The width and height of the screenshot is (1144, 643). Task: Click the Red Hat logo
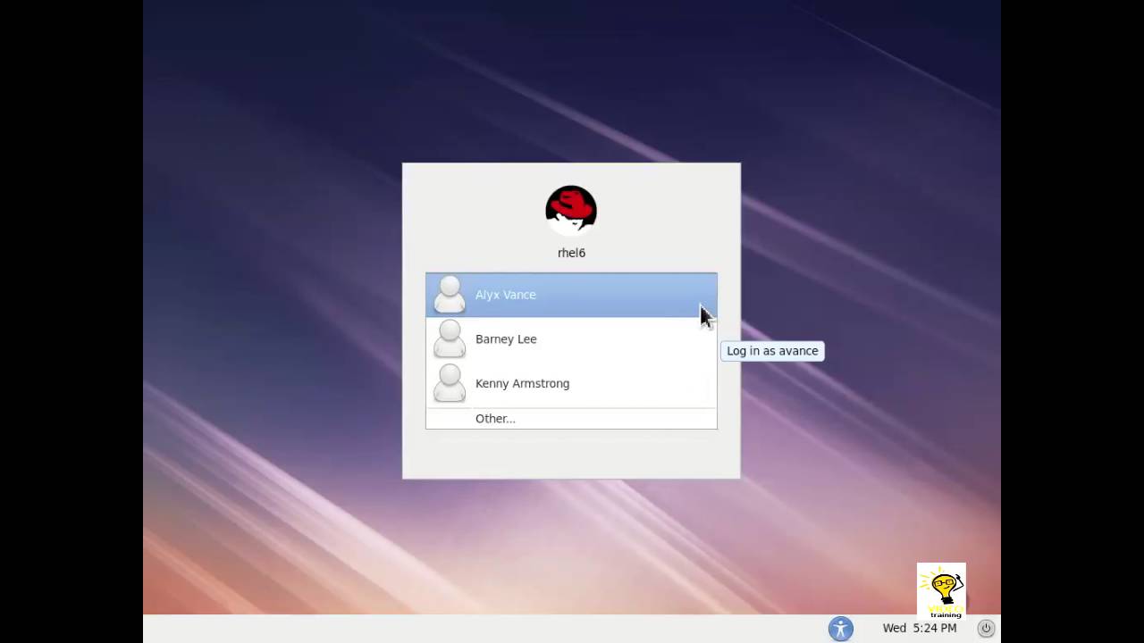(571, 211)
